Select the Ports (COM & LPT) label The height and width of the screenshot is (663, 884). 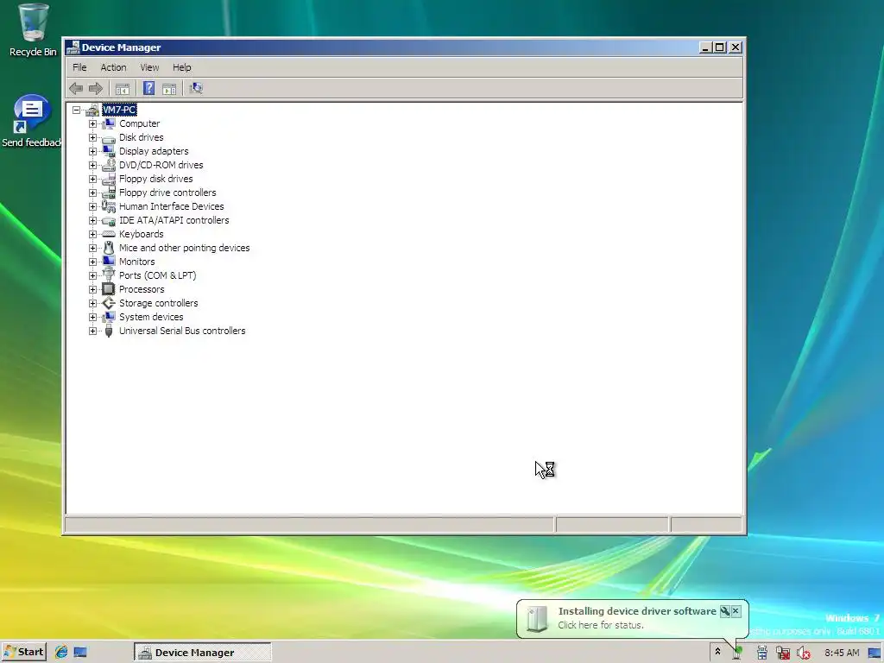157,275
